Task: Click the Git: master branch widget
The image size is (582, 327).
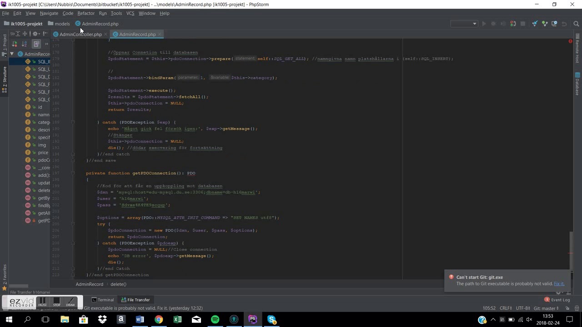Action: (547, 308)
